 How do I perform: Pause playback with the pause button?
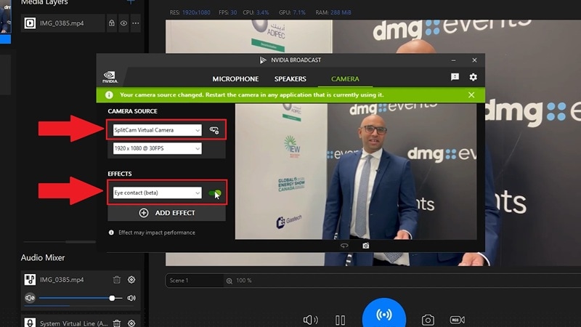[340, 320]
